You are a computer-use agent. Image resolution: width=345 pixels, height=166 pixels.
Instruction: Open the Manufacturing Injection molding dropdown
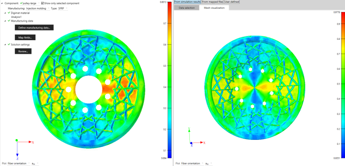(38, 8)
